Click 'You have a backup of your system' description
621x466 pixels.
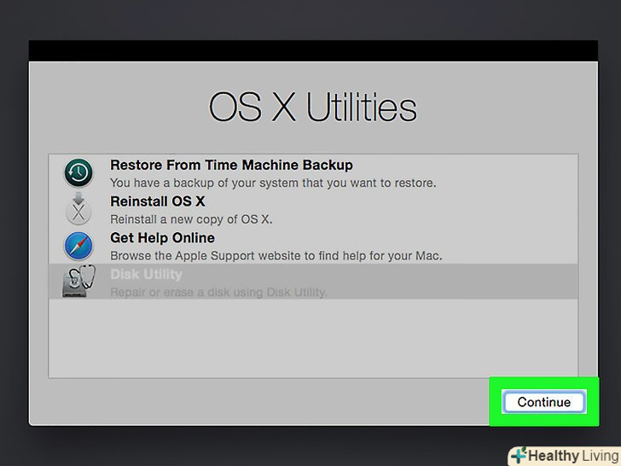[x=273, y=183]
